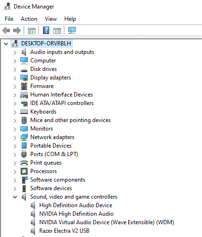Click the show/hide console tree icon
Image resolution: width=202 pixels, height=237 pixels.
point(32,31)
